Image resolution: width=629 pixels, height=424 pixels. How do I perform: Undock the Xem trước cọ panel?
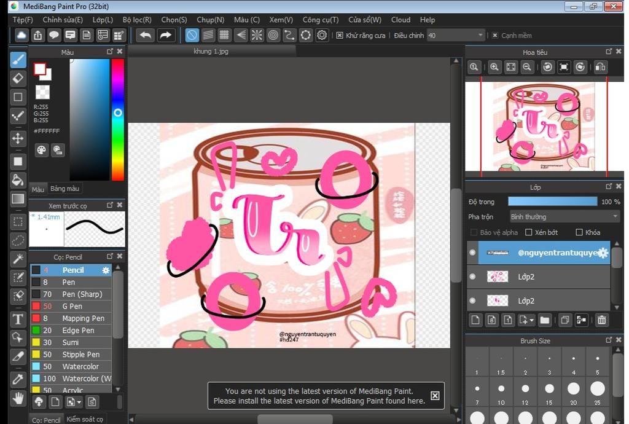point(109,205)
